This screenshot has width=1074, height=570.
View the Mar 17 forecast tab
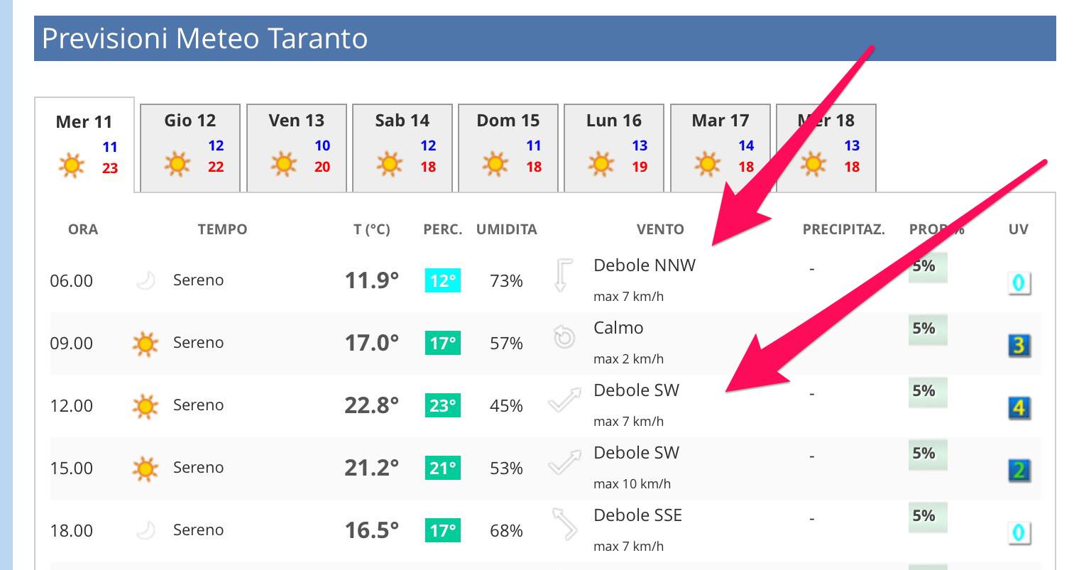coord(720,148)
